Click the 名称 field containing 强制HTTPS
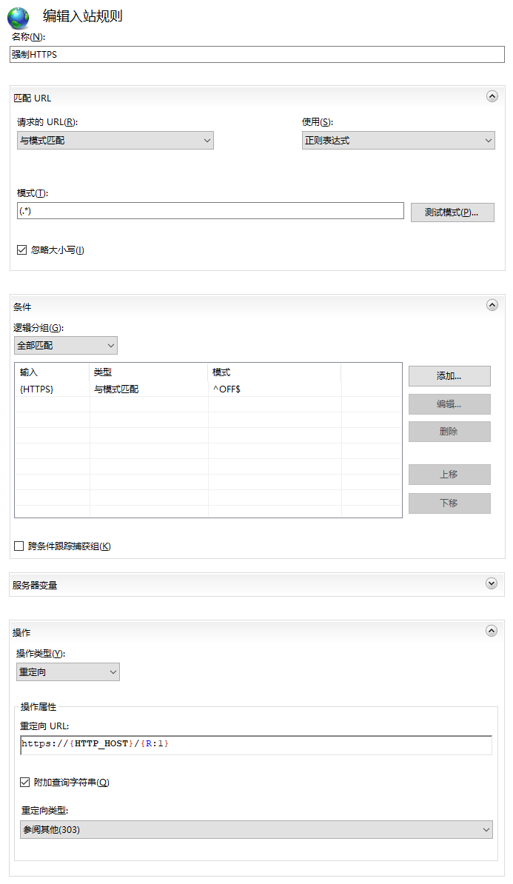The image size is (513, 884). [256, 55]
